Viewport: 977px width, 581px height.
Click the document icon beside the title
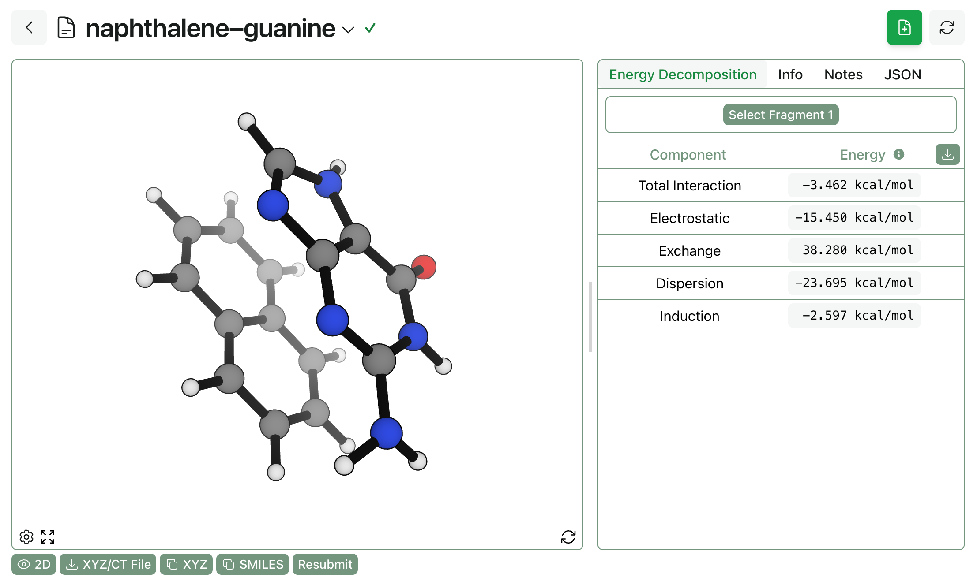pos(66,28)
